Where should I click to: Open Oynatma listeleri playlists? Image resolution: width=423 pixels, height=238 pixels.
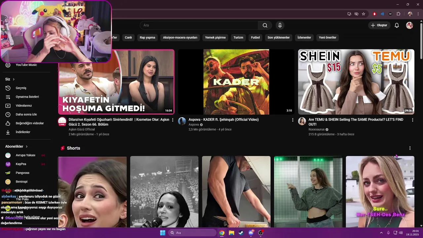[x=26, y=97]
